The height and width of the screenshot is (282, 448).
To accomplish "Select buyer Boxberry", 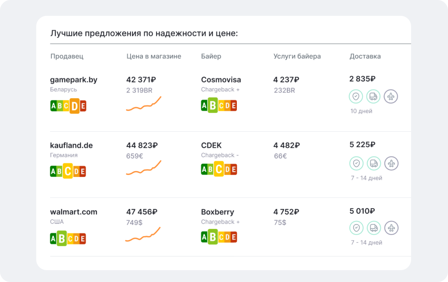I will [217, 212].
